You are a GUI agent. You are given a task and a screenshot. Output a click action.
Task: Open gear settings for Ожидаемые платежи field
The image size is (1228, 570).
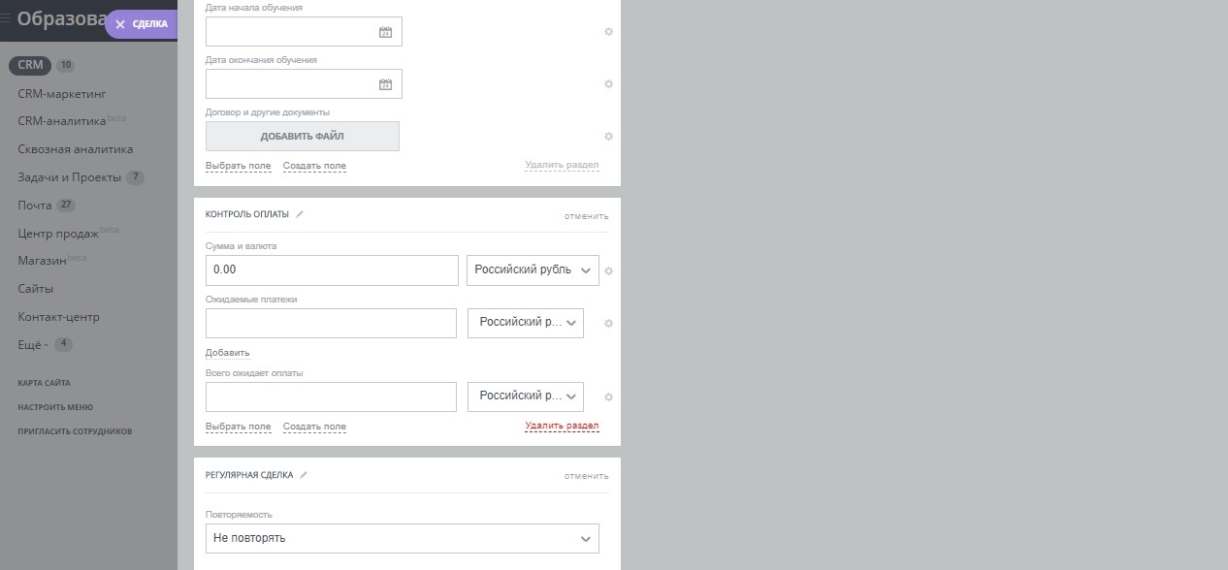point(608,324)
